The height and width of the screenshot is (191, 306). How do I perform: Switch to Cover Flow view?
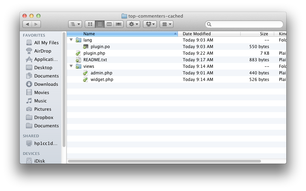(x=118, y=24)
